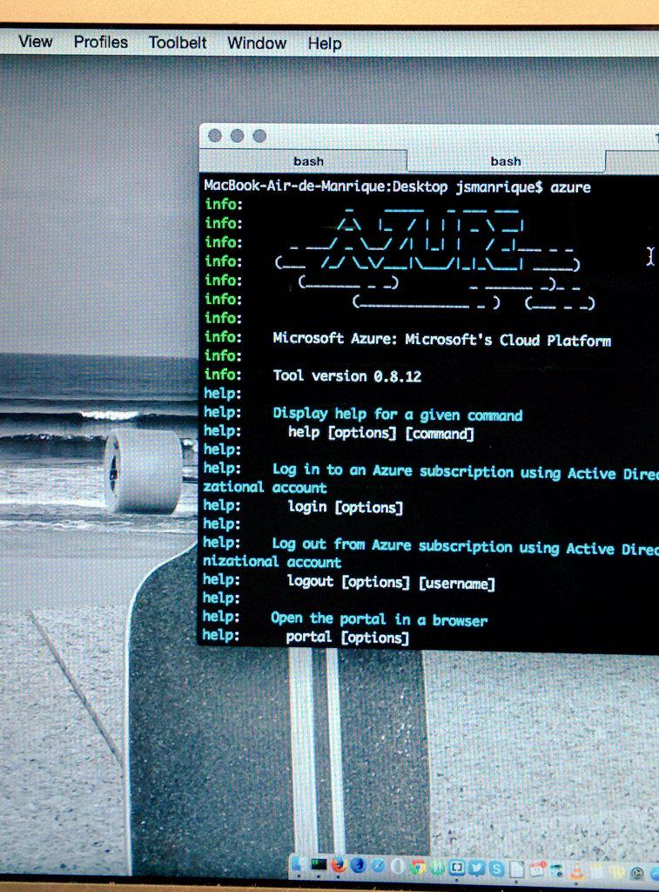Open the white document icon in the Dock
This screenshot has width=659, height=892.
click(x=517, y=868)
